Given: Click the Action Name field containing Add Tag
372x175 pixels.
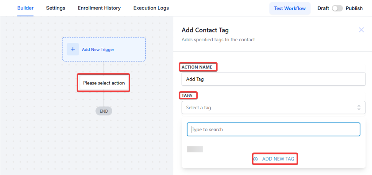Looking at the screenshot, I should [x=273, y=79].
